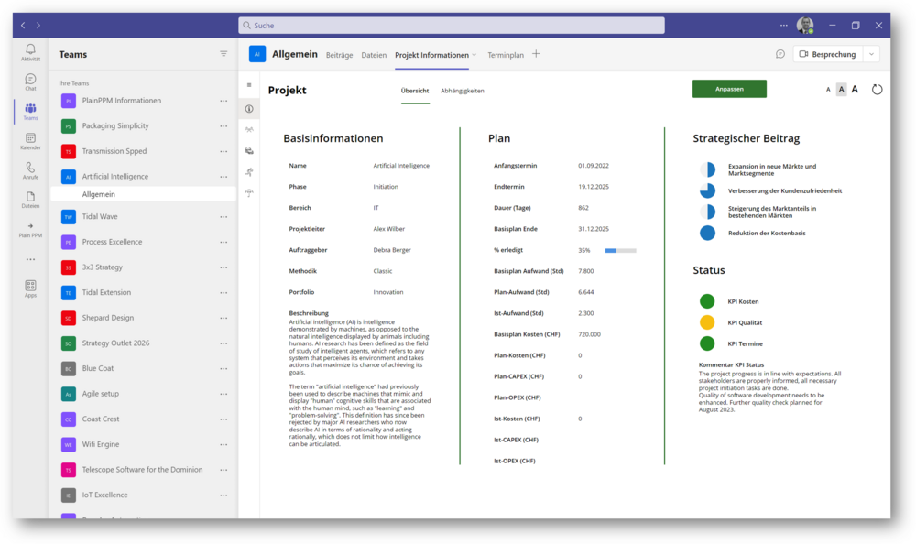Open the Aktivität bell icon
This screenshot has width=916, height=544.
[30, 51]
